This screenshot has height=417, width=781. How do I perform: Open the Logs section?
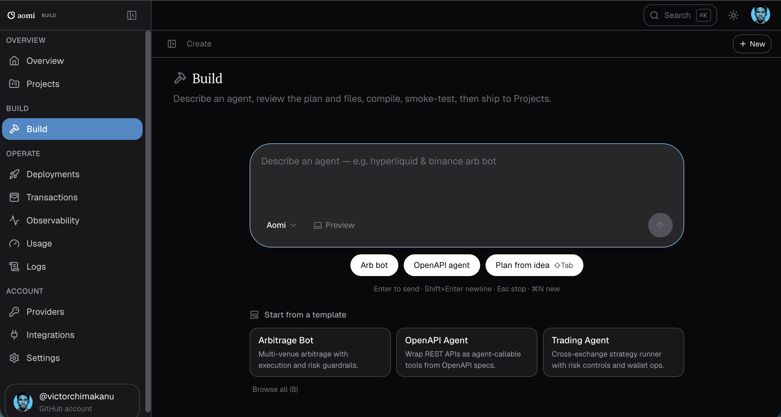pyautogui.click(x=72, y=267)
